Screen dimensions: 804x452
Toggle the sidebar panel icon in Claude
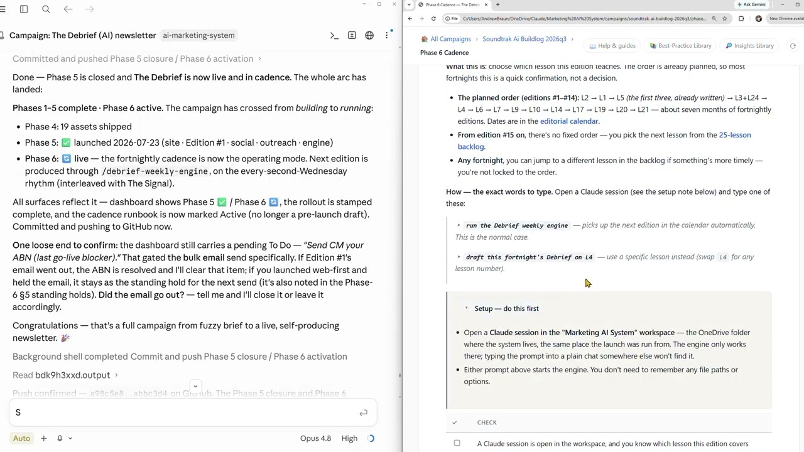(x=24, y=9)
